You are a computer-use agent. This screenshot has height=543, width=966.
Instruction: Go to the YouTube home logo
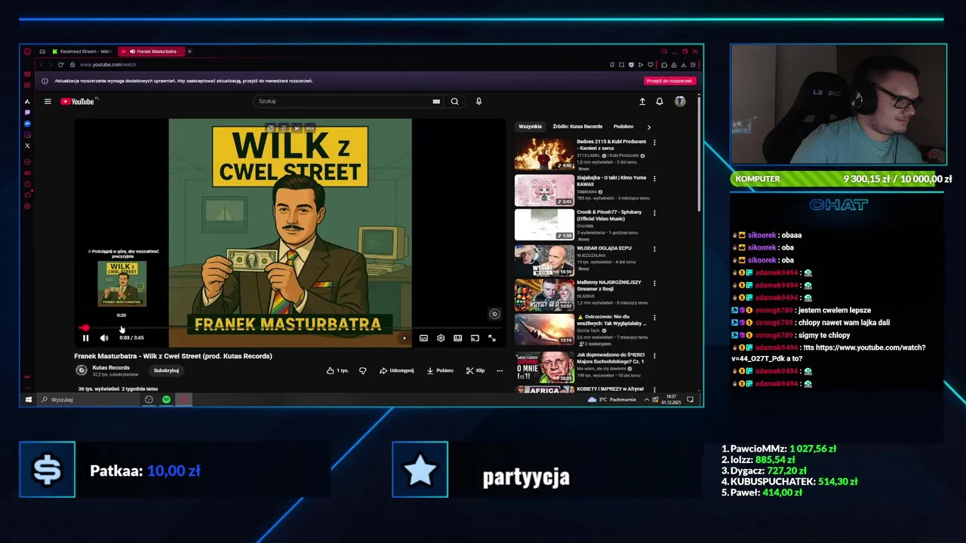[78, 102]
